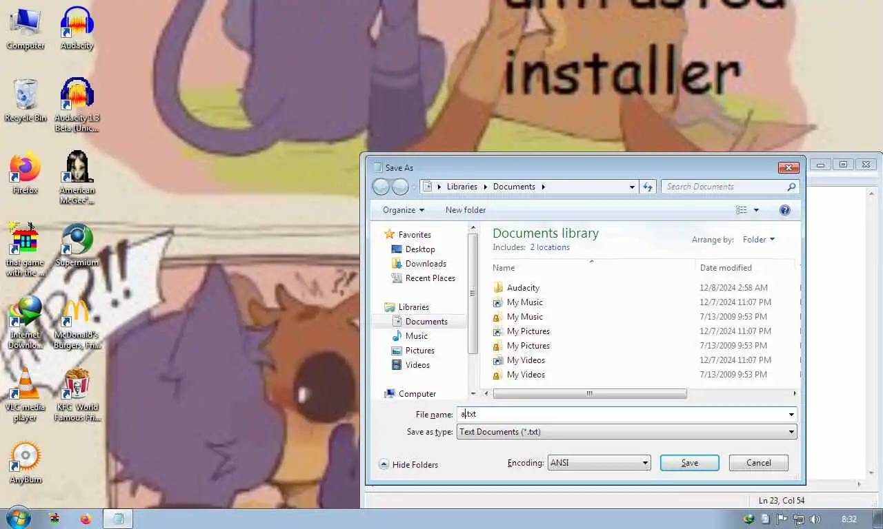The image size is (883, 529).
Task: Open the Windows Start orb
Action: pos(18,518)
